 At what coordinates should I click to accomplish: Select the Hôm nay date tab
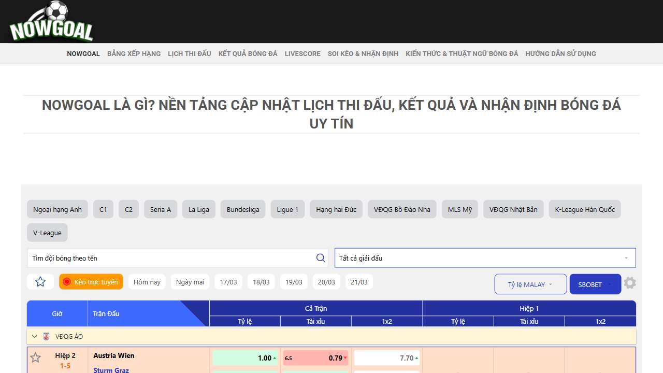coord(147,282)
